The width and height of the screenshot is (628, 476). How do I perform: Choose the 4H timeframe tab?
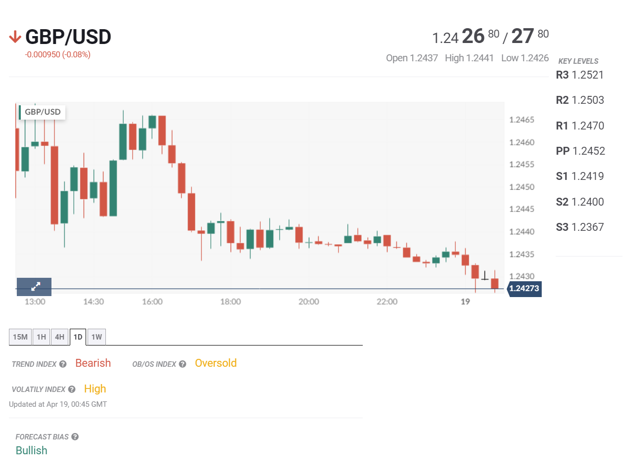(x=60, y=337)
